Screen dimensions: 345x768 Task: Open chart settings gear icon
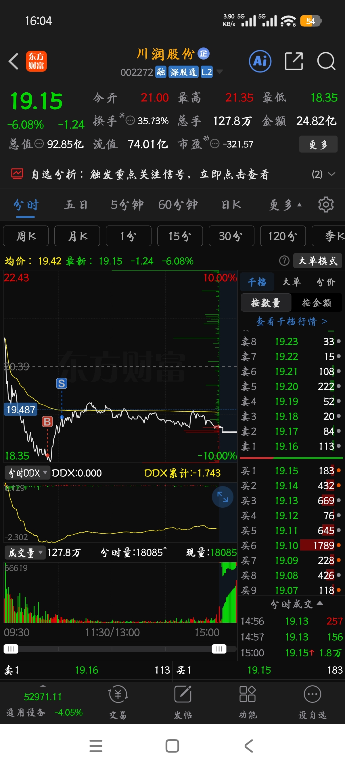[x=326, y=205]
